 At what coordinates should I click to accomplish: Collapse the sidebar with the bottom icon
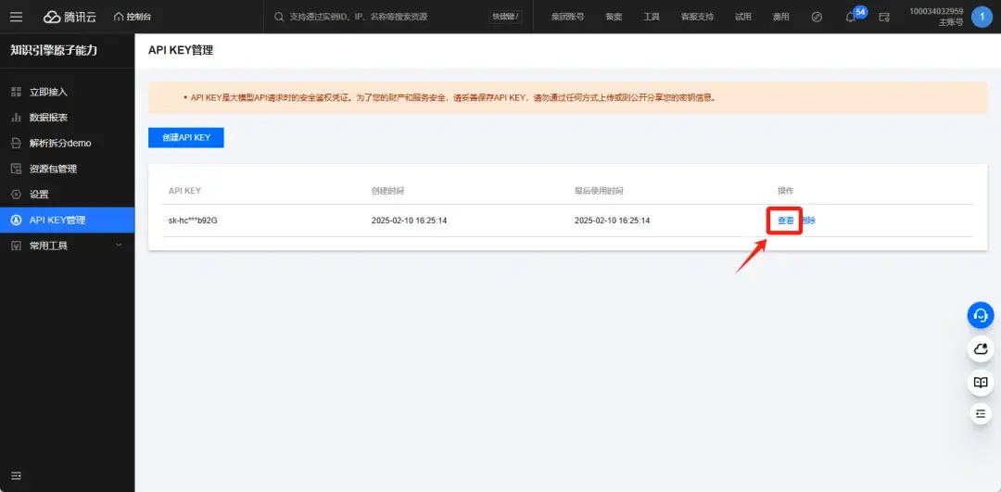coord(16,475)
